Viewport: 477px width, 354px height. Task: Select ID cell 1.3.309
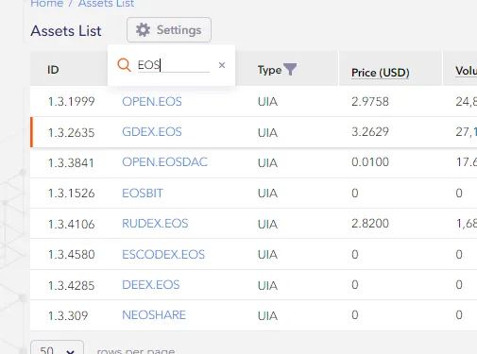tap(68, 315)
